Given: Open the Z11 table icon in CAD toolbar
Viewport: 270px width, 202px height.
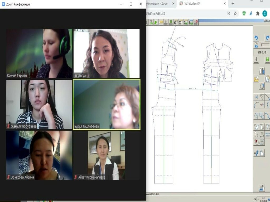Looking at the screenshot, I should tap(186, 22).
